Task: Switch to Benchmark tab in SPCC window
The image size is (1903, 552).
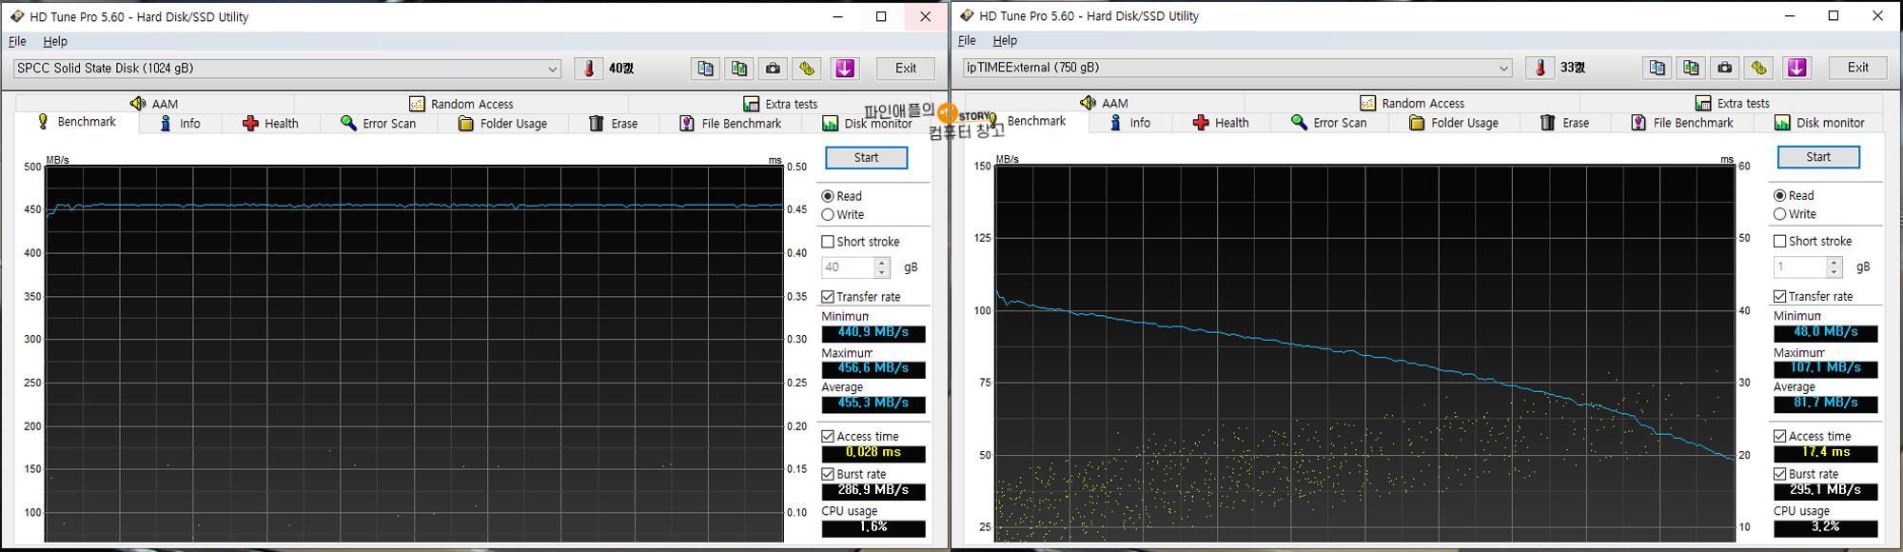Action: tap(76, 122)
